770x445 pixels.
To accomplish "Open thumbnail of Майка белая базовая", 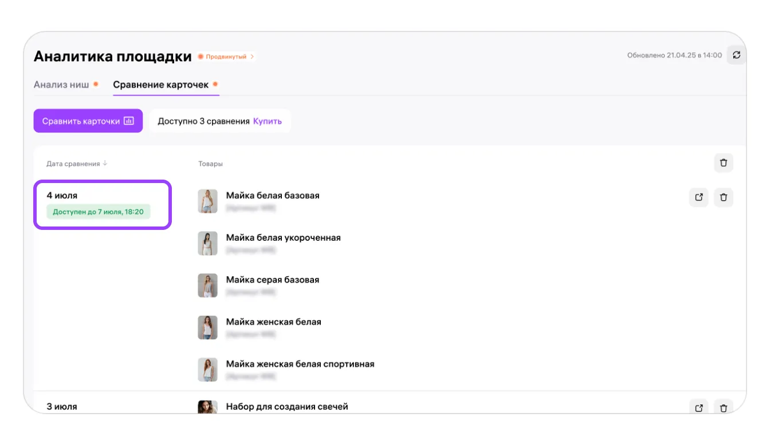I will pyautogui.click(x=207, y=201).
